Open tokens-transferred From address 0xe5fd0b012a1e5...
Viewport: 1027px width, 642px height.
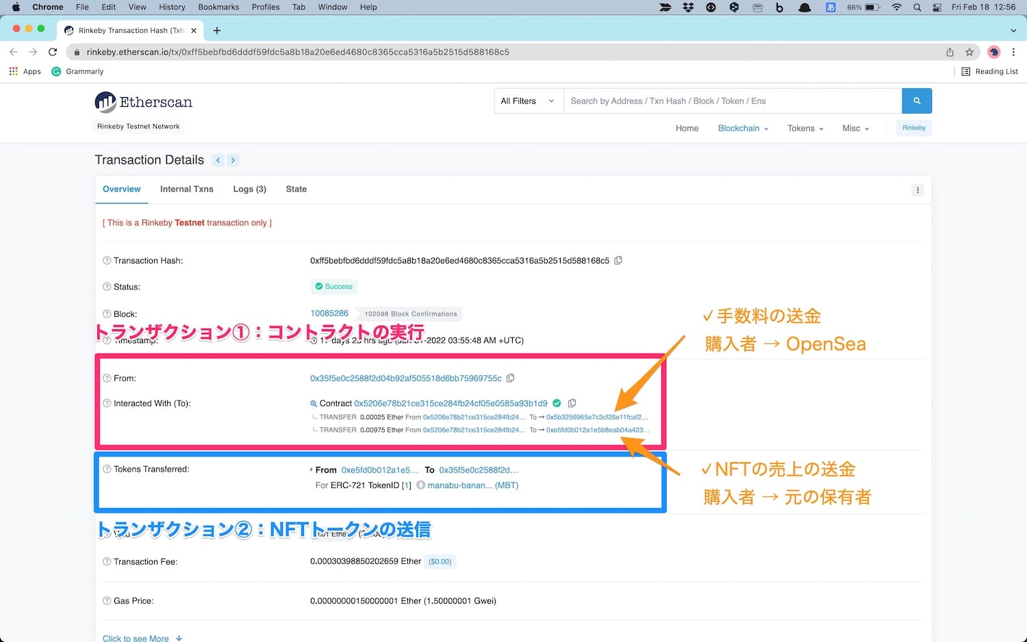coord(380,470)
